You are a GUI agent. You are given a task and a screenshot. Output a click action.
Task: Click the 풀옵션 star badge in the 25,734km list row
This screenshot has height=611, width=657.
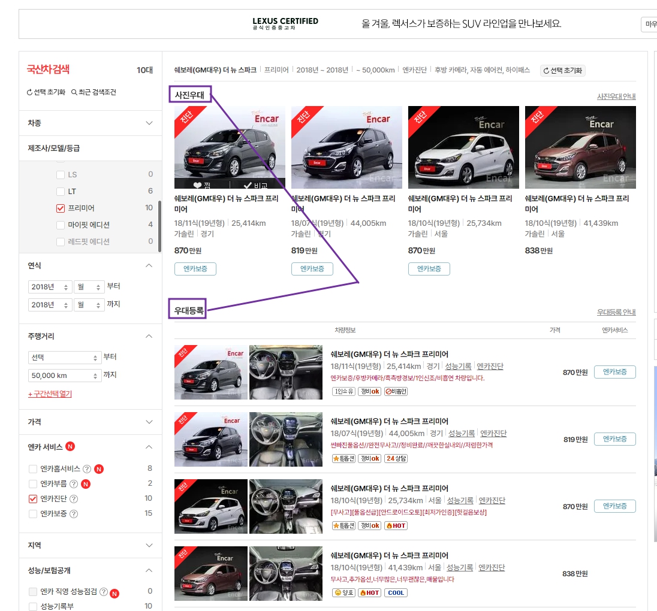pos(343,525)
